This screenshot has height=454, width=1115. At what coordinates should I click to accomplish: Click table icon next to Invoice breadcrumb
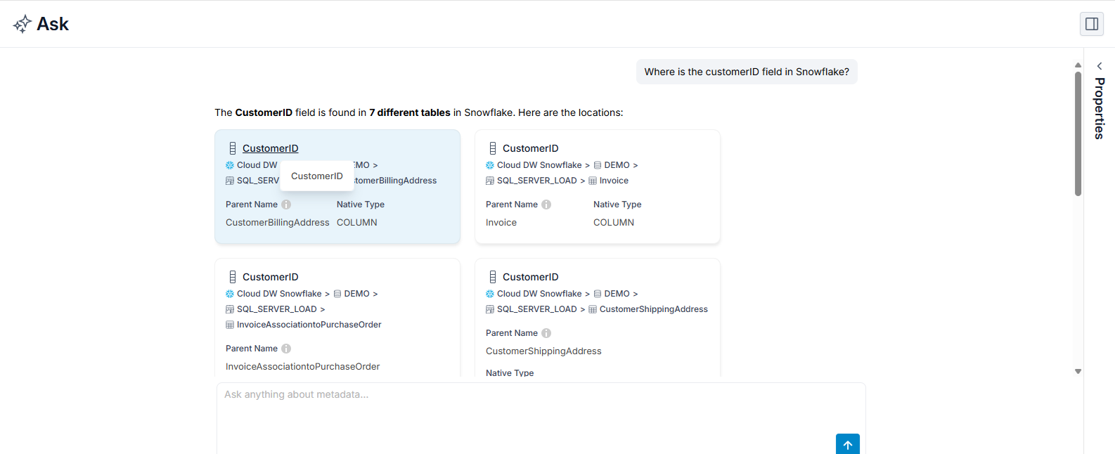pos(593,181)
